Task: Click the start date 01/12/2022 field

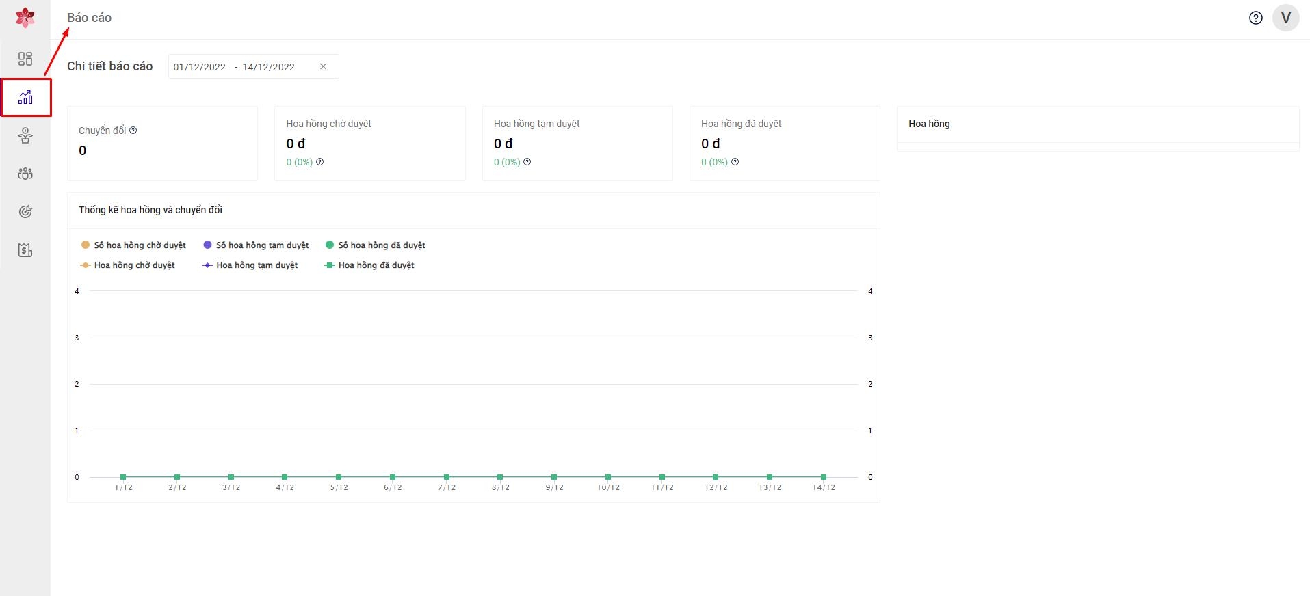Action: 200,67
